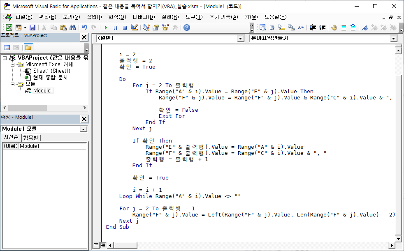Viewport: 404px width, 251px height.
Task: Click code window vertical scroll up arrow
Action: click(398, 51)
